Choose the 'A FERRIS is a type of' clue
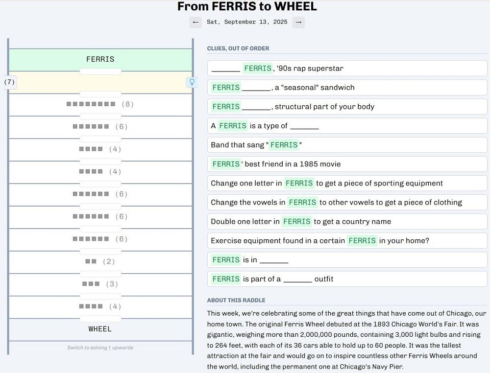The height and width of the screenshot is (373, 490). pos(347,126)
